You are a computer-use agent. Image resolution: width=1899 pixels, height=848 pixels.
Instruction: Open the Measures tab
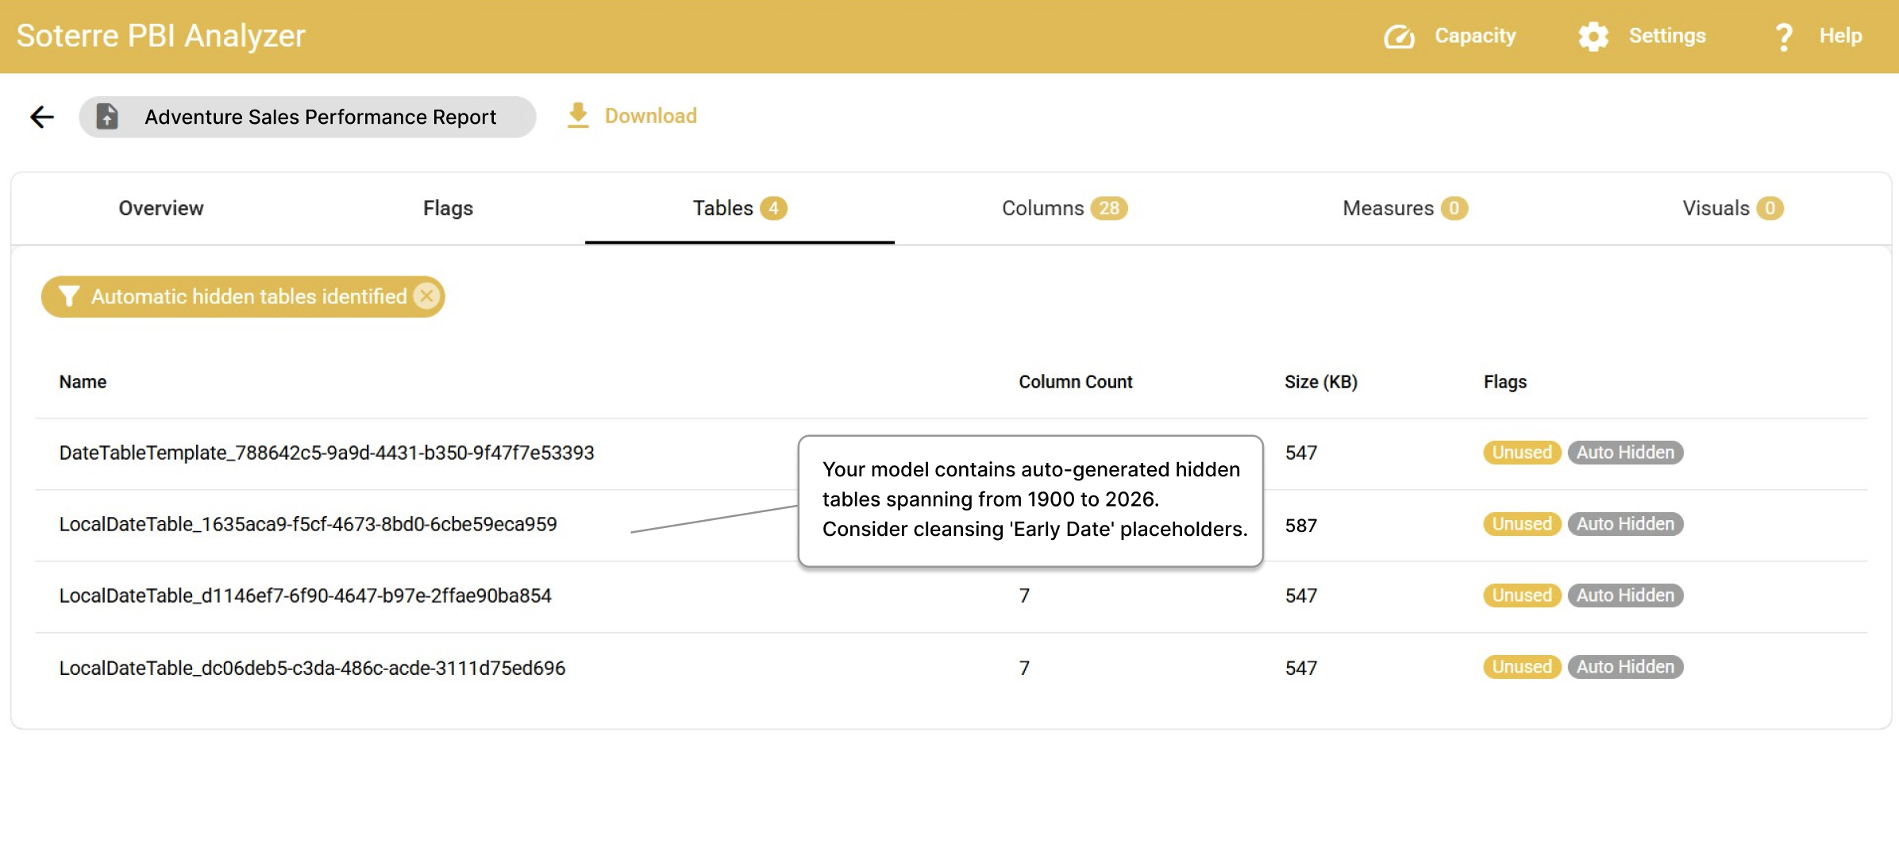(x=1404, y=208)
